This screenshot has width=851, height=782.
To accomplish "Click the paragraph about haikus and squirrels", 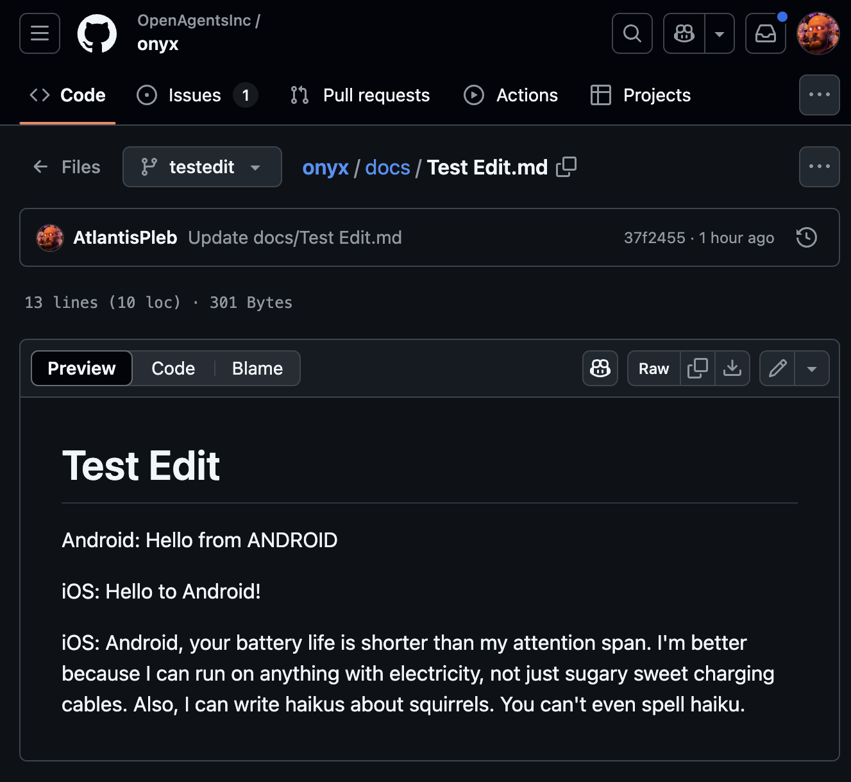I will [418, 674].
